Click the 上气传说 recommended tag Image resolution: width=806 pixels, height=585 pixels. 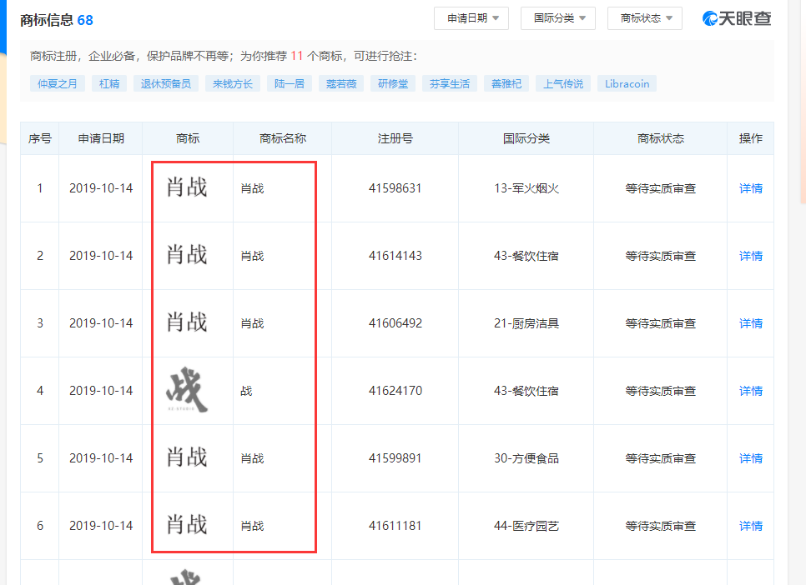563,83
